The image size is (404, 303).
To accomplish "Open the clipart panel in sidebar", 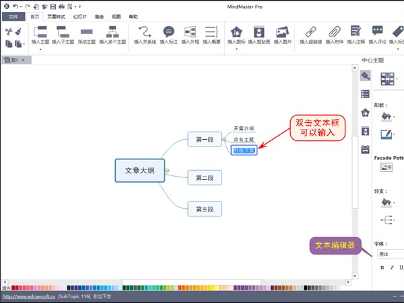I will 366,131.
